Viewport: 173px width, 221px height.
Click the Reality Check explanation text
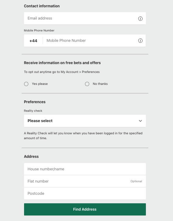[83, 136]
